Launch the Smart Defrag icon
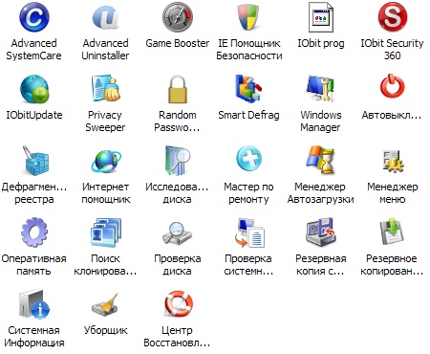 (248, 88)
